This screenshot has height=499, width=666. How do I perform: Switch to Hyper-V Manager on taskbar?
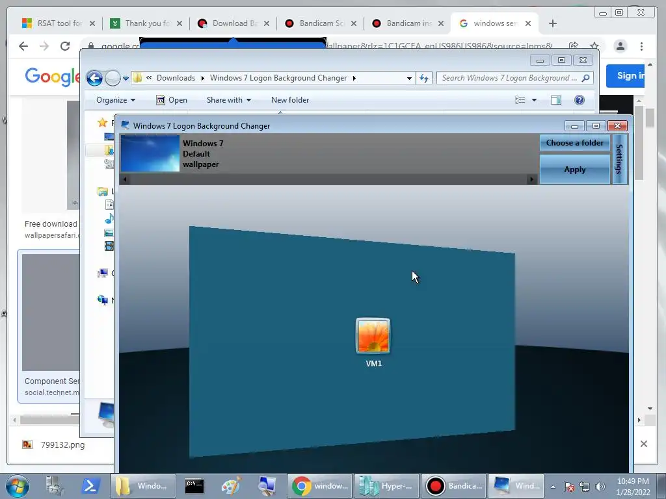[386, 486]
